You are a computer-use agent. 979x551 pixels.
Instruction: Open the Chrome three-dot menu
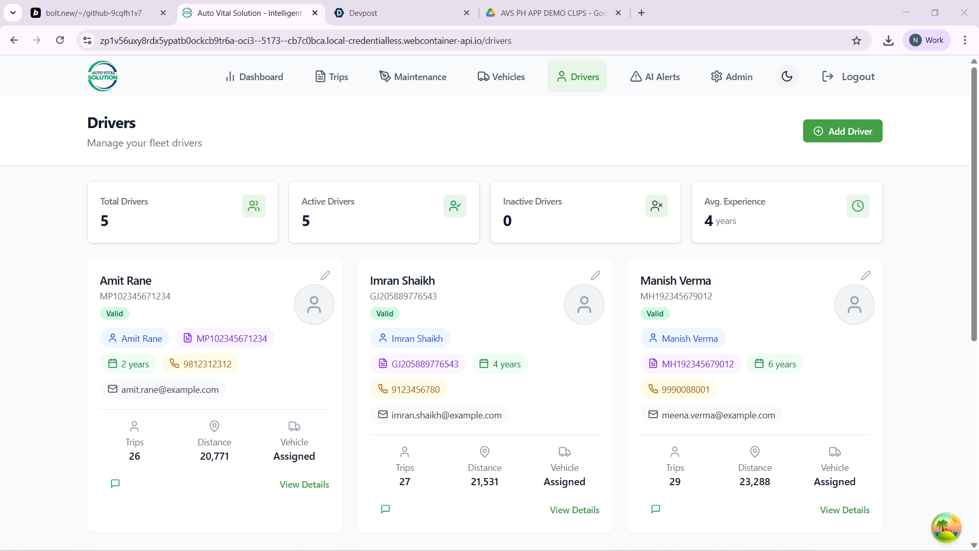pyautogui.click(x=965, y=40)
